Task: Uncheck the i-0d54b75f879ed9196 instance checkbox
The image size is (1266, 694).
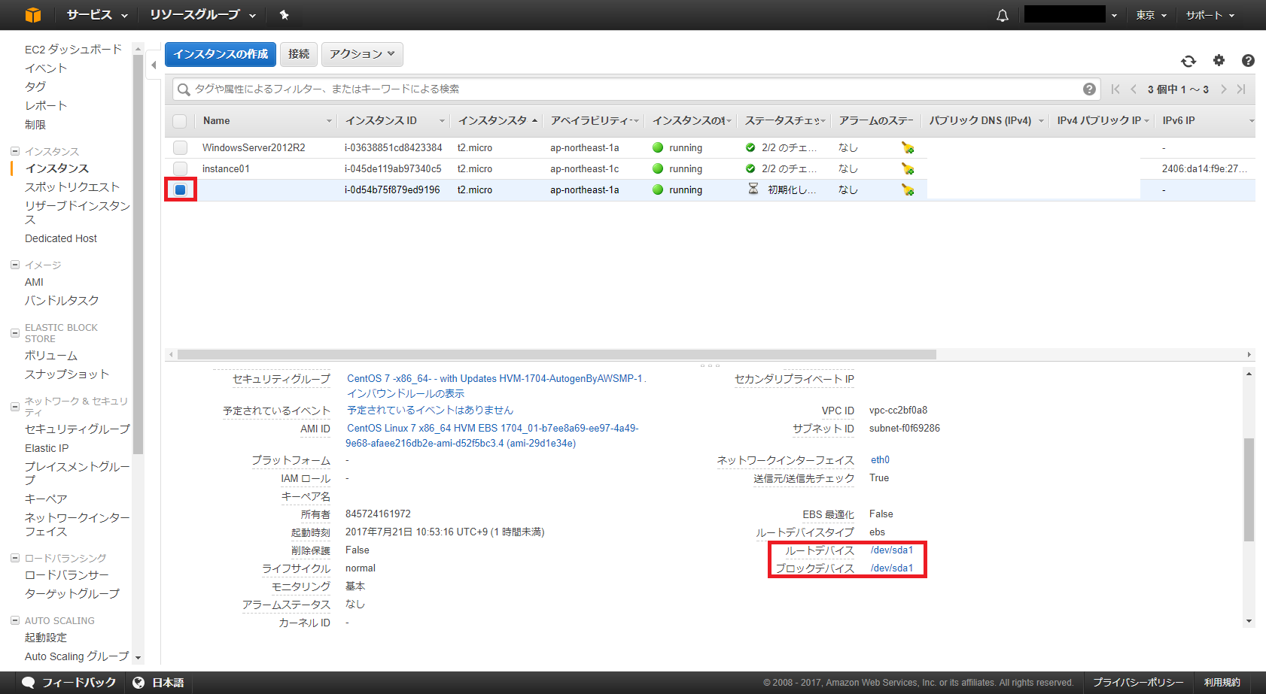Action: coord(180,189)
